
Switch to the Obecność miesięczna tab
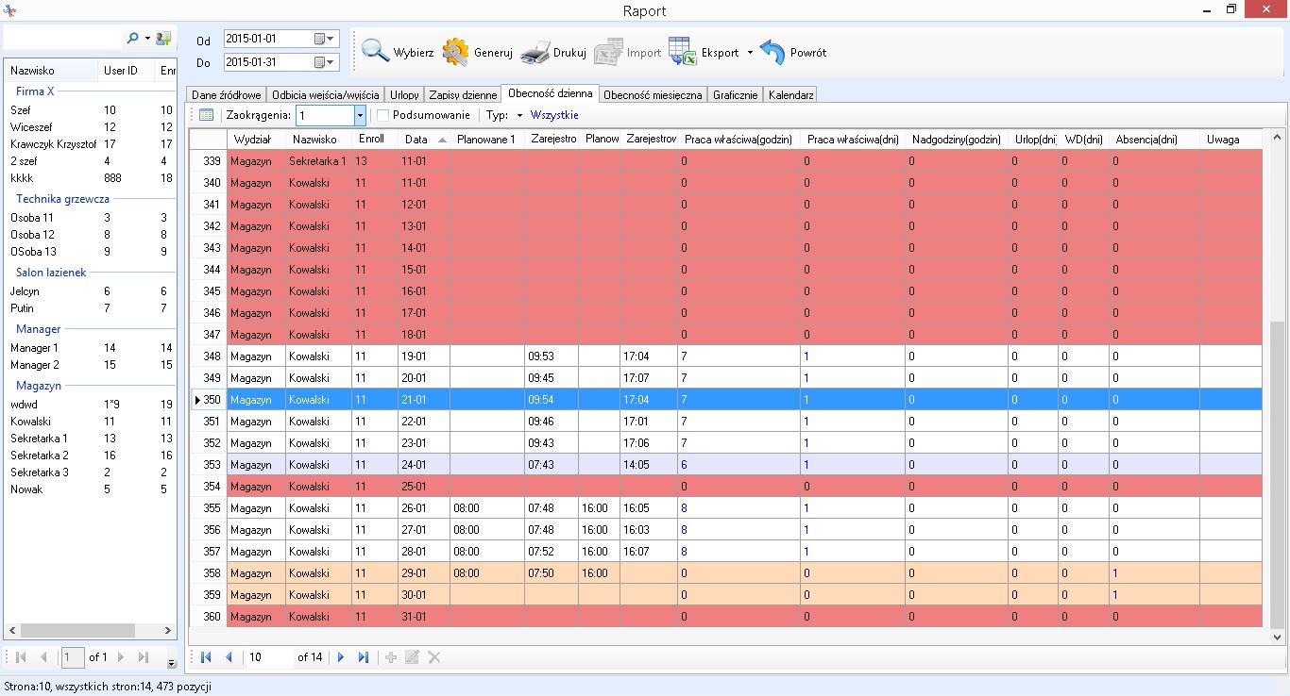pyautogui.click(x=653, y=94)
